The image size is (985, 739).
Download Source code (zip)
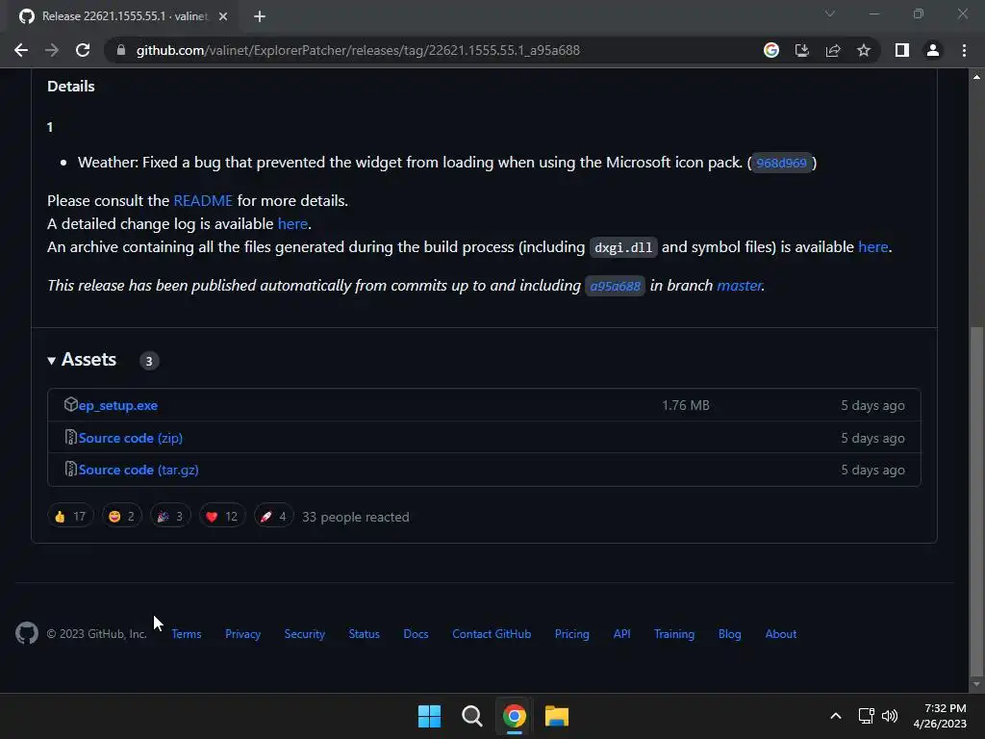[131, 438]
